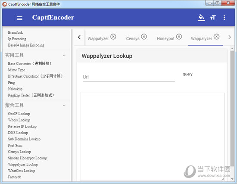Minimize the CaptfEncoder window
The width and height of the screenshot is (237, 184).
coord(209,3)
